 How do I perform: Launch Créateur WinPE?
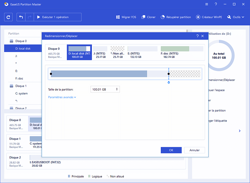(x=209, y=17)
